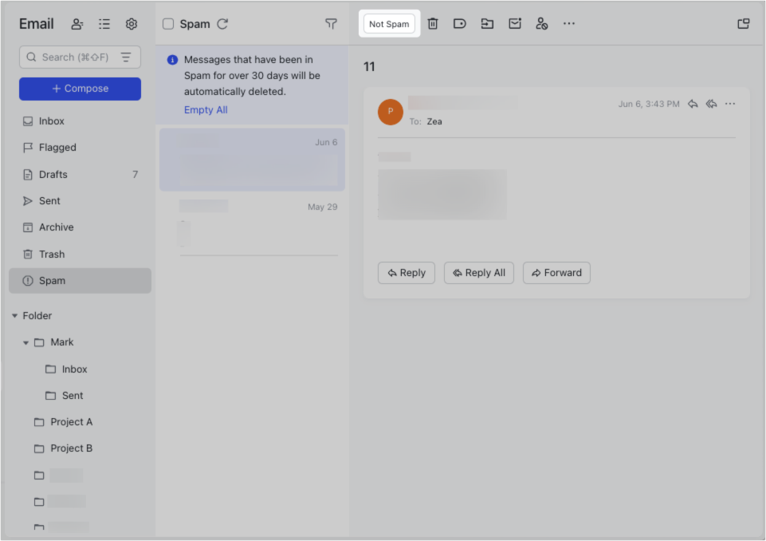Screen dimensions: 766x541
Task: Click the Empty All link
Action: tap(205, 109)
